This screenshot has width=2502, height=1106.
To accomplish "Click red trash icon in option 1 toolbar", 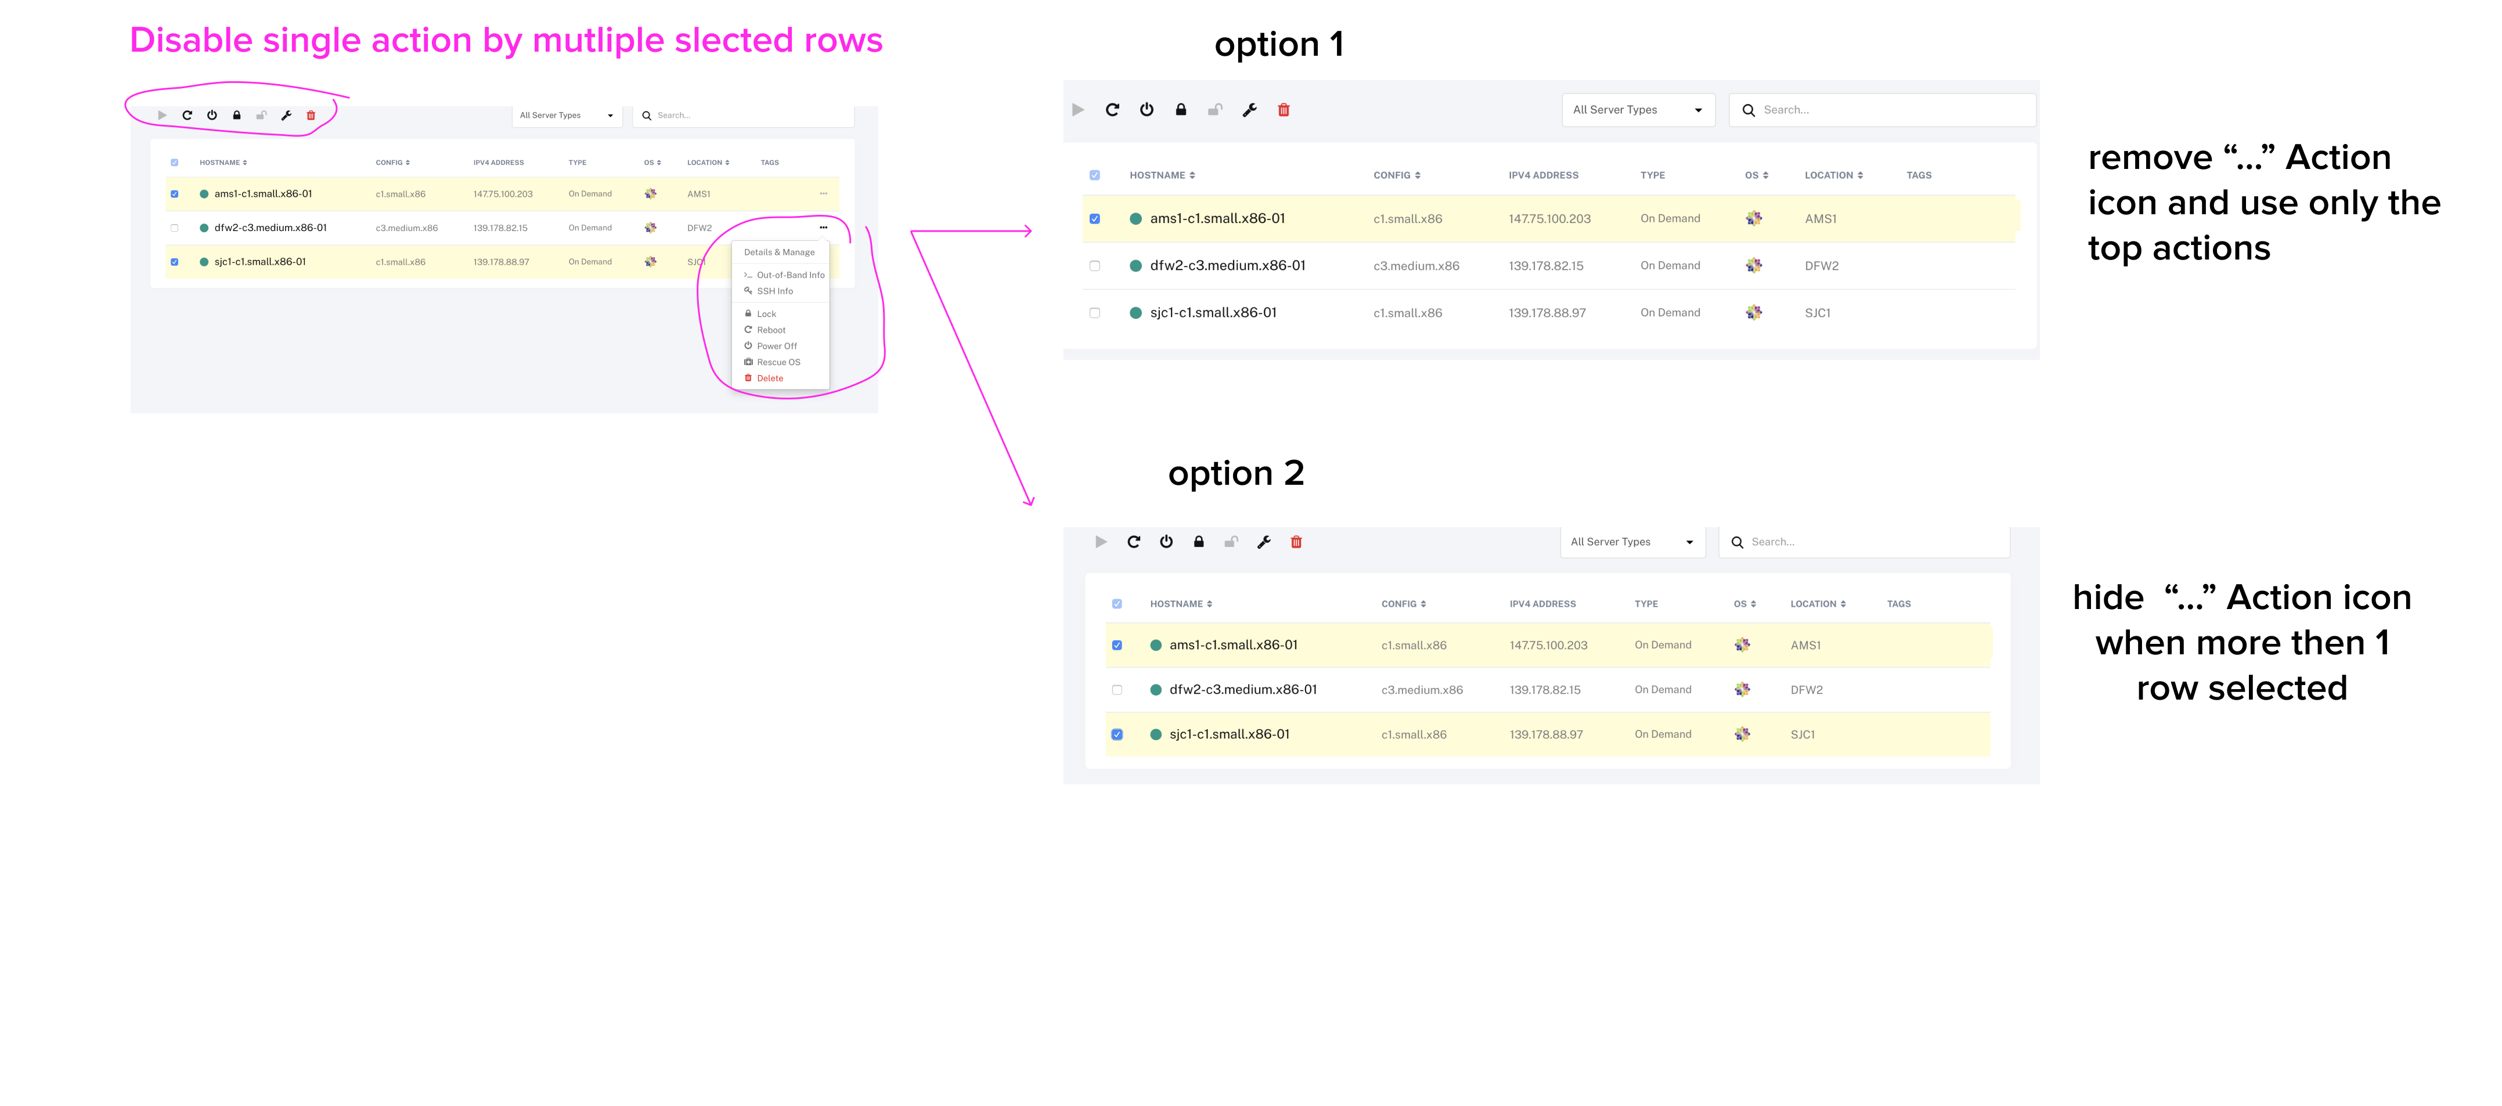I will tap(1283, 110).
